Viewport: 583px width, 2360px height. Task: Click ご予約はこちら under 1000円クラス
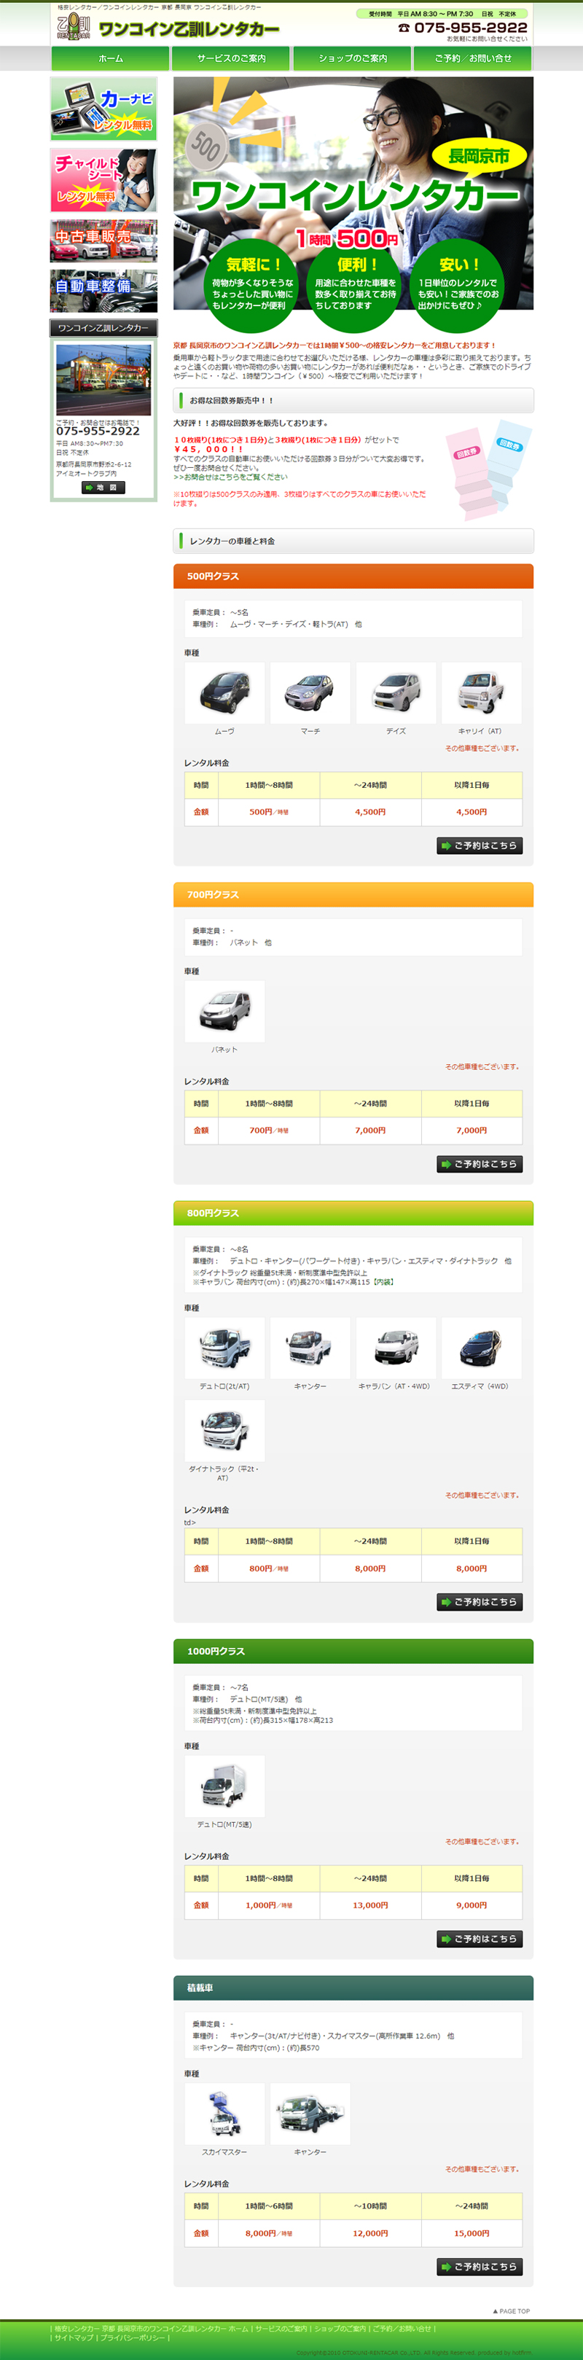pos(480,1939)
